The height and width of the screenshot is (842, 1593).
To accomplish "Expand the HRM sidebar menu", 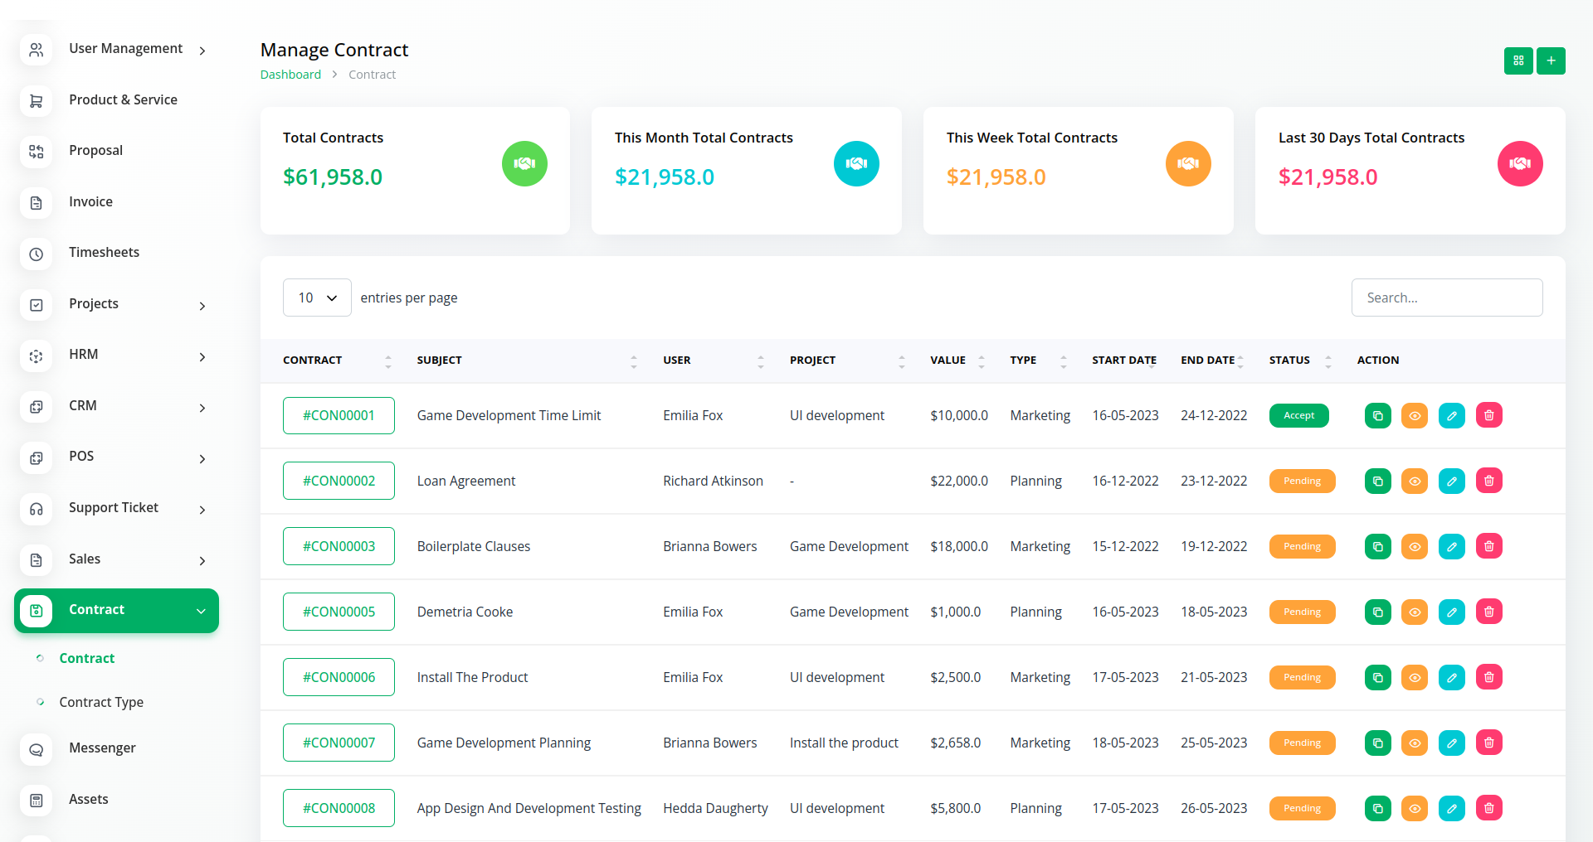I will coord(116,355).
